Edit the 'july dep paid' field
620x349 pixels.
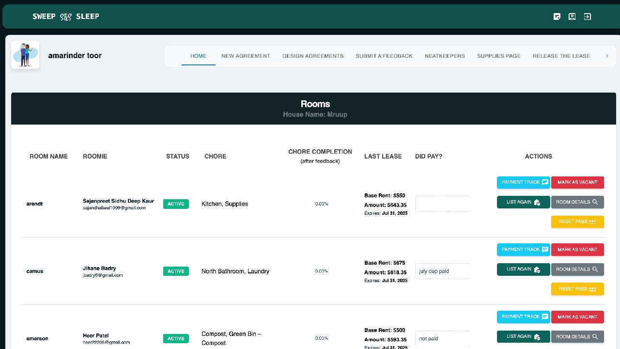[442, 271]
